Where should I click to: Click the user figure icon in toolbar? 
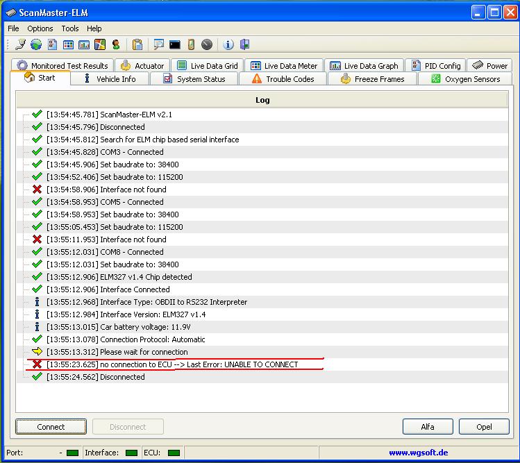[x=116, y=45]
